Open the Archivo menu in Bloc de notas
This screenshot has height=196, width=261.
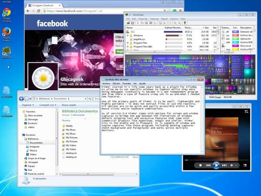pos(106,83)
